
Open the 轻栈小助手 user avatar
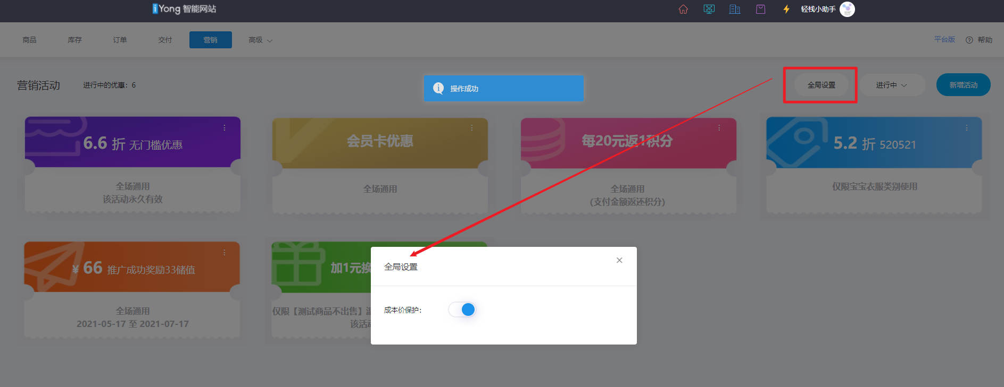coord(847,9)
